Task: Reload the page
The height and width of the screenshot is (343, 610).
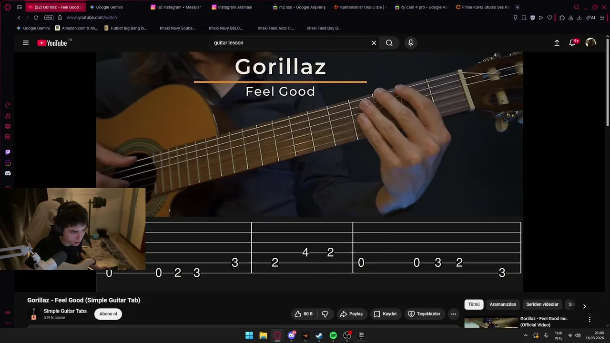Action: coord(36,18)
